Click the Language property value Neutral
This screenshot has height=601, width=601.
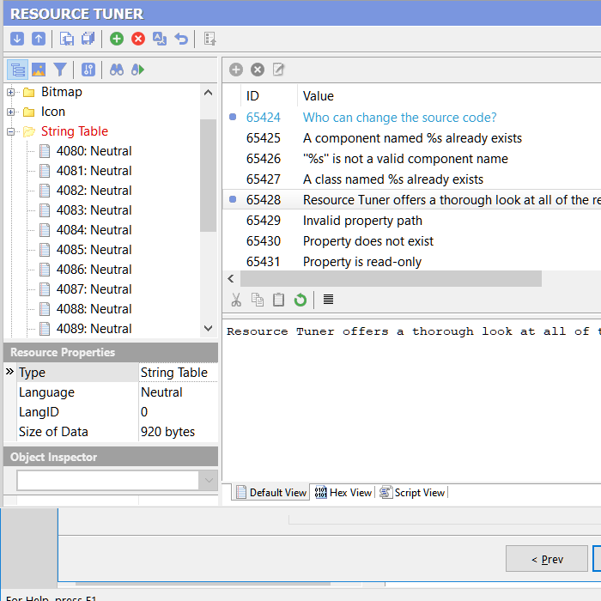pyautogui.click(x=161, y=392)
